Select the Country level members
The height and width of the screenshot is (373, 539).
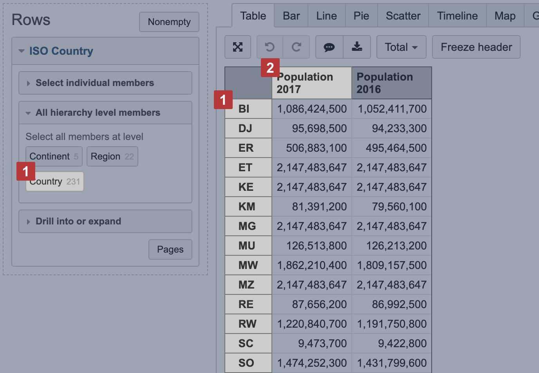(55, 182)
